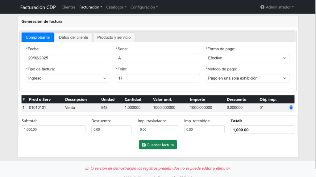The image size is (316, 177).
Task: Expand the Tipo de factura select
Action: 68,78
